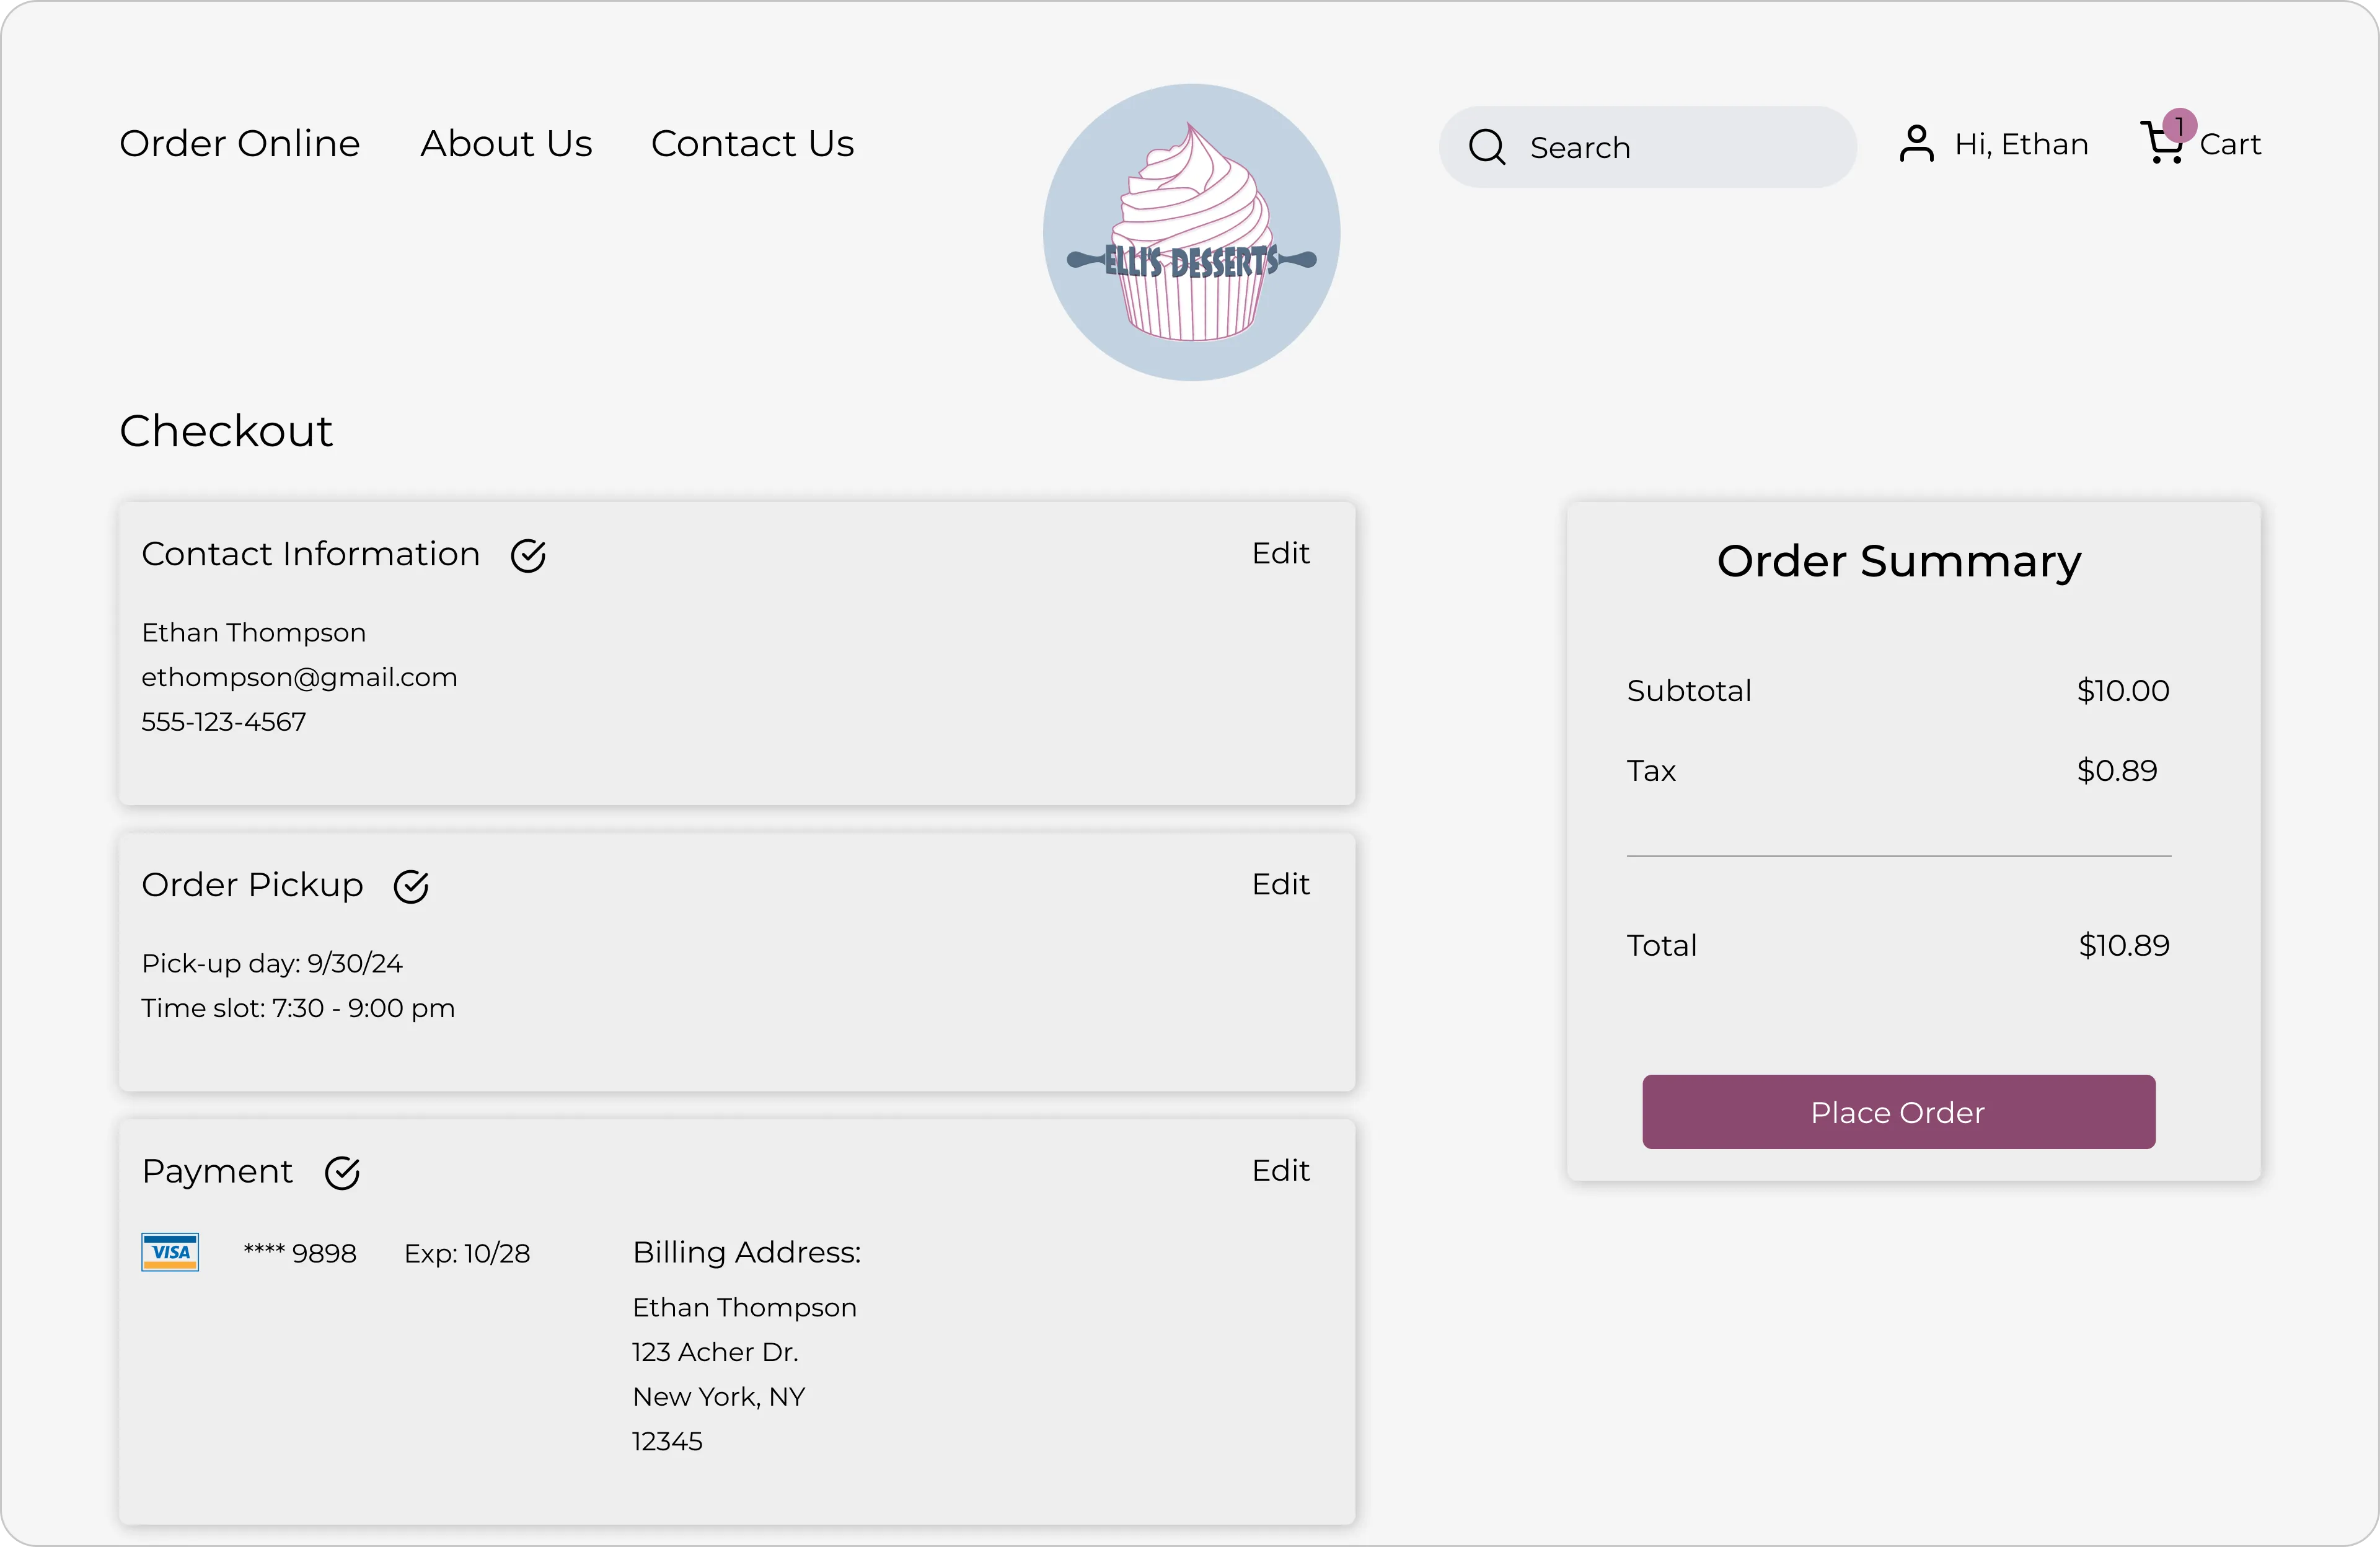This screenshot has width=2380, height=1547.
Task: Click the Cart label
Action: tap(2230, 144)
